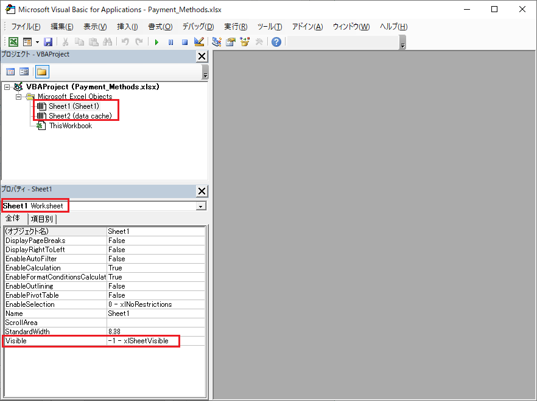Collapse Microsoft Excel Objects folder node
Image resolution: width=537 pixels, height=401 pixels.
(18, 97)
